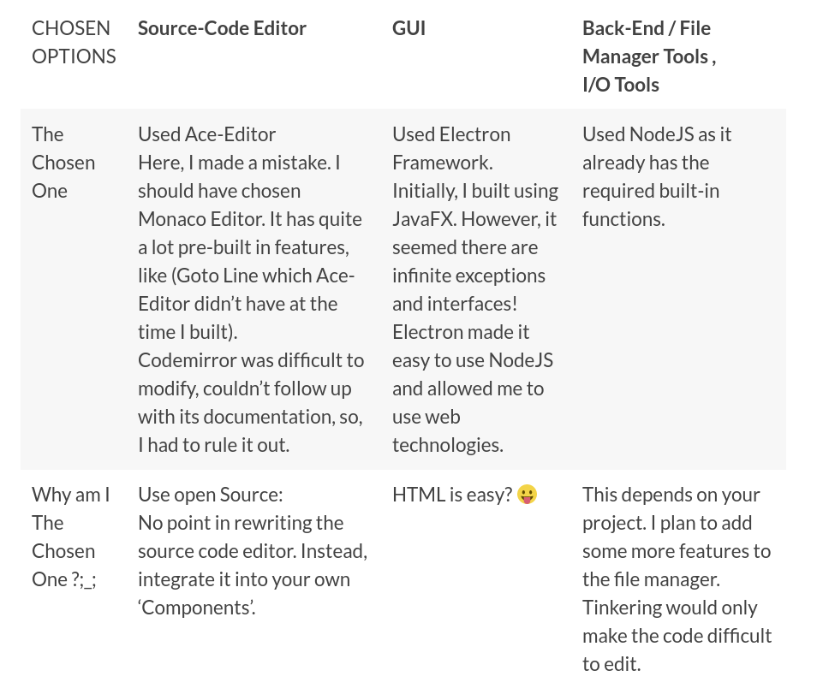The width and height of the screenshot is (817, 700).
Task: Click the "I/O Tools" header text
Action: coord(620,85)
